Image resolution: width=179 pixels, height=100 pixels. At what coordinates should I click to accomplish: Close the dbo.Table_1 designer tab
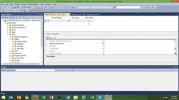[x=69, y=15]
